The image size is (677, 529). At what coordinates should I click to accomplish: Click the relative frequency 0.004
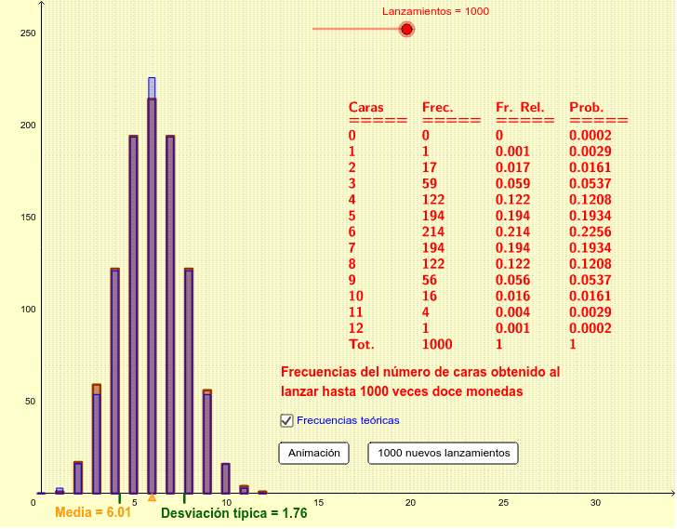click(x=512, y=312)
